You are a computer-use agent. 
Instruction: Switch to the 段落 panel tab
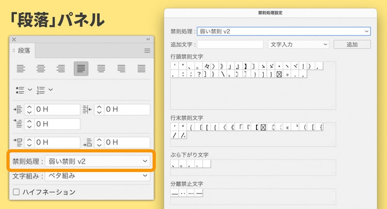click(x=22, y=51)
